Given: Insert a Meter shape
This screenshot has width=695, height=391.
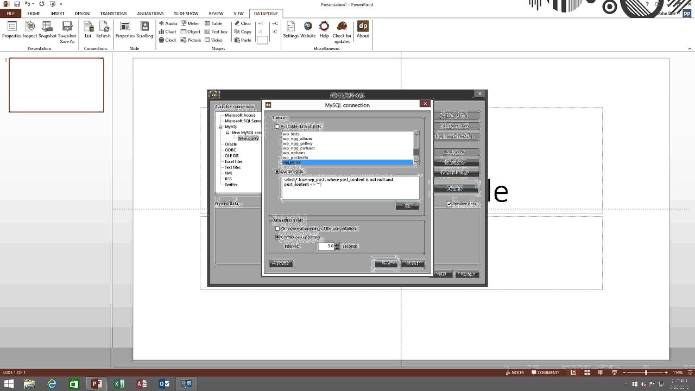Looking at the screenshot, I should [190, 23].
